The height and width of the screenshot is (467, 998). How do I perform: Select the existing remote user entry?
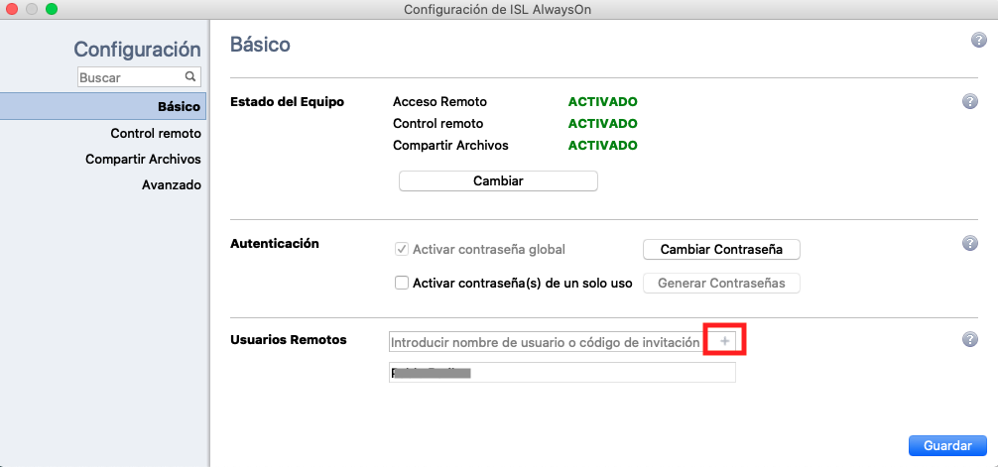[x=562, y=373]
